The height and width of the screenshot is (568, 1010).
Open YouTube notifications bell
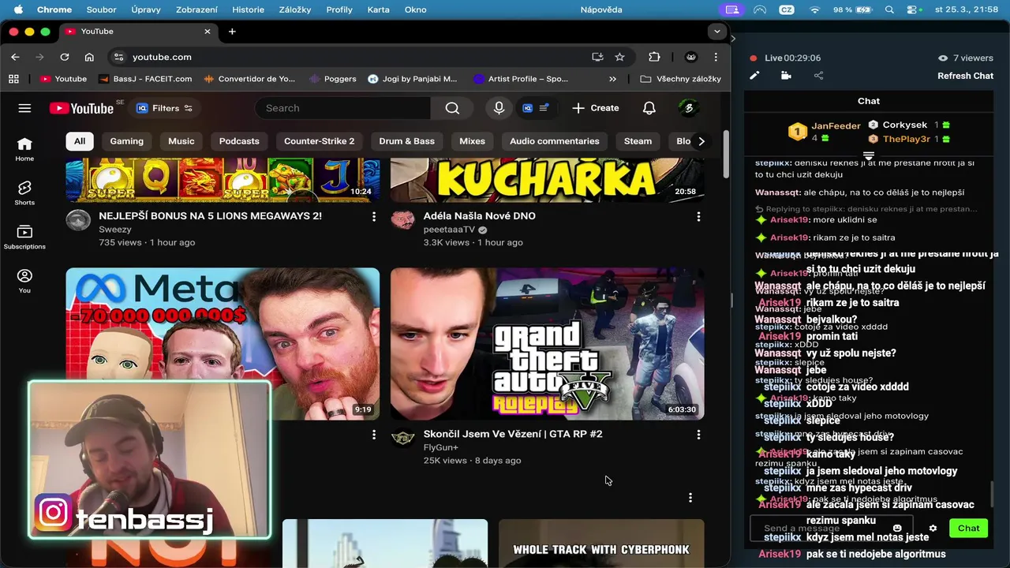649,108
